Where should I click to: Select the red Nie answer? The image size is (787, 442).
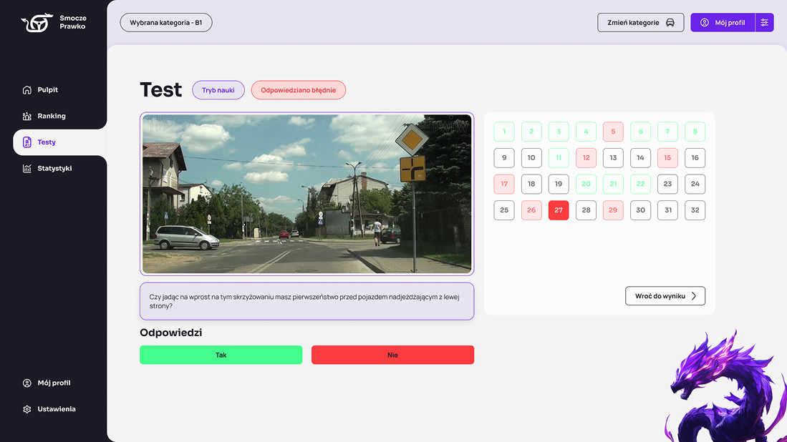point(392,355)
